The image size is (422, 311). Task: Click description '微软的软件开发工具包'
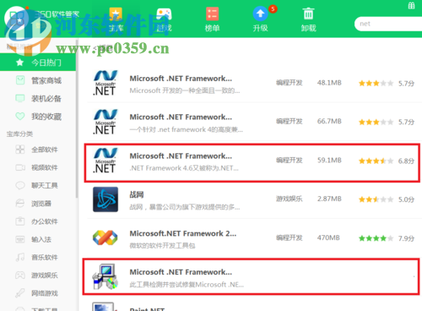click(x=162, y=246)
